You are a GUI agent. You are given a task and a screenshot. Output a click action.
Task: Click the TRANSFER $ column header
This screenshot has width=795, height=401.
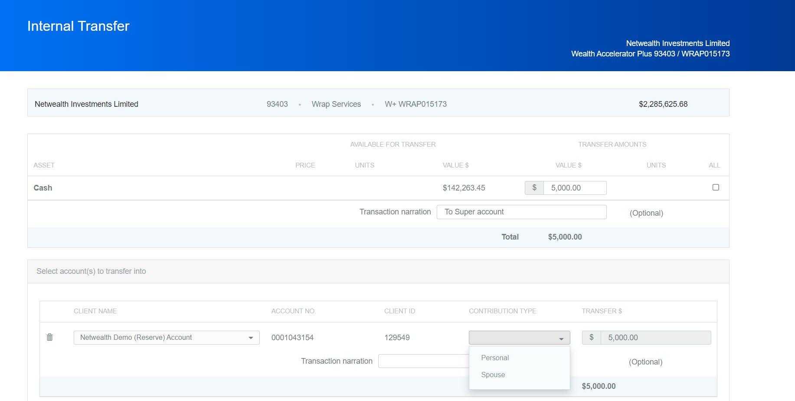click(602, 311)
